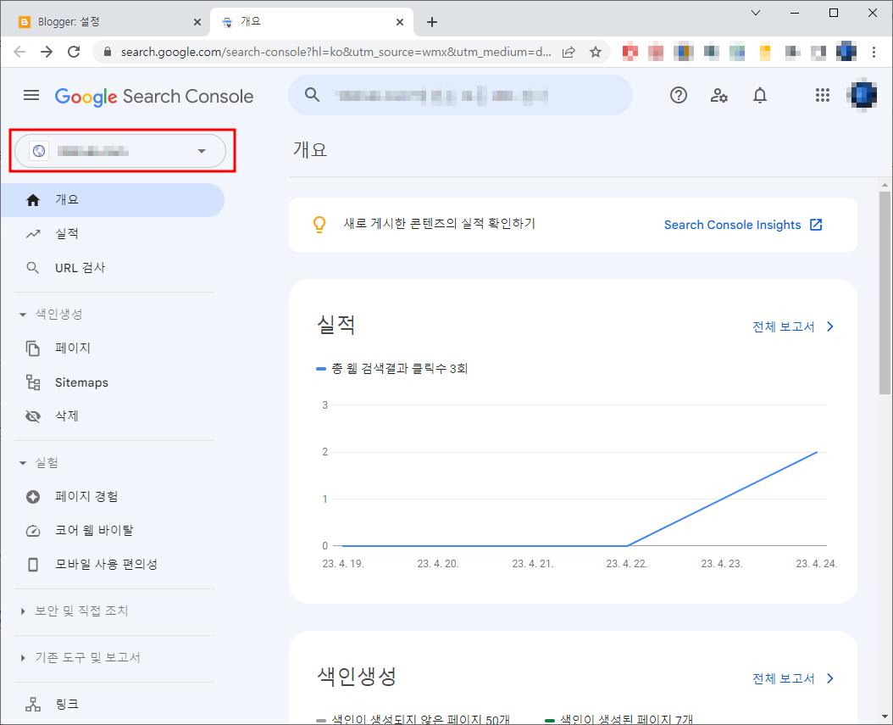
Task: Click the network icon beside 링크
Action: 33,705
